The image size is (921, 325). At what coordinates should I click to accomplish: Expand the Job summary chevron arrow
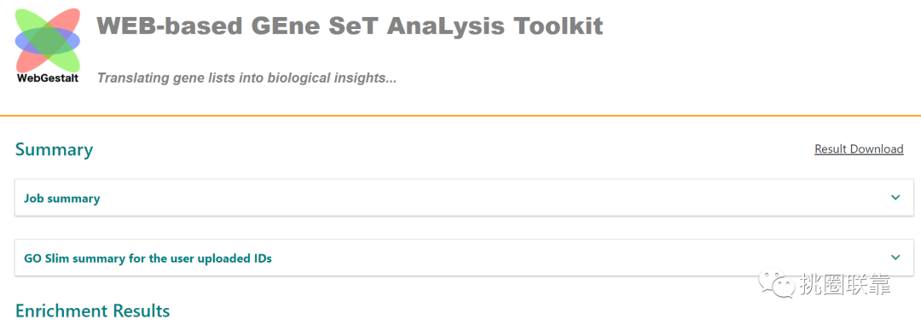pos(895,197)
